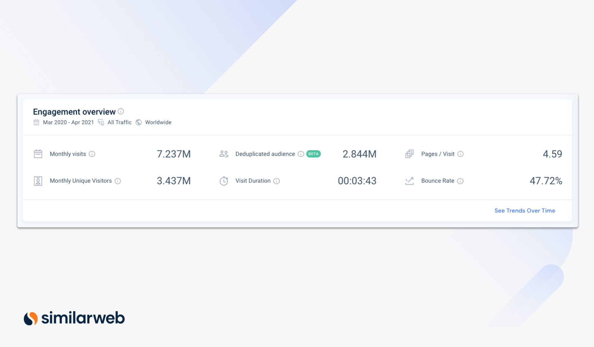Select the Bounce Rate arrows icon
The width and height of the screenshot is (594, 347).
point(409,181)
